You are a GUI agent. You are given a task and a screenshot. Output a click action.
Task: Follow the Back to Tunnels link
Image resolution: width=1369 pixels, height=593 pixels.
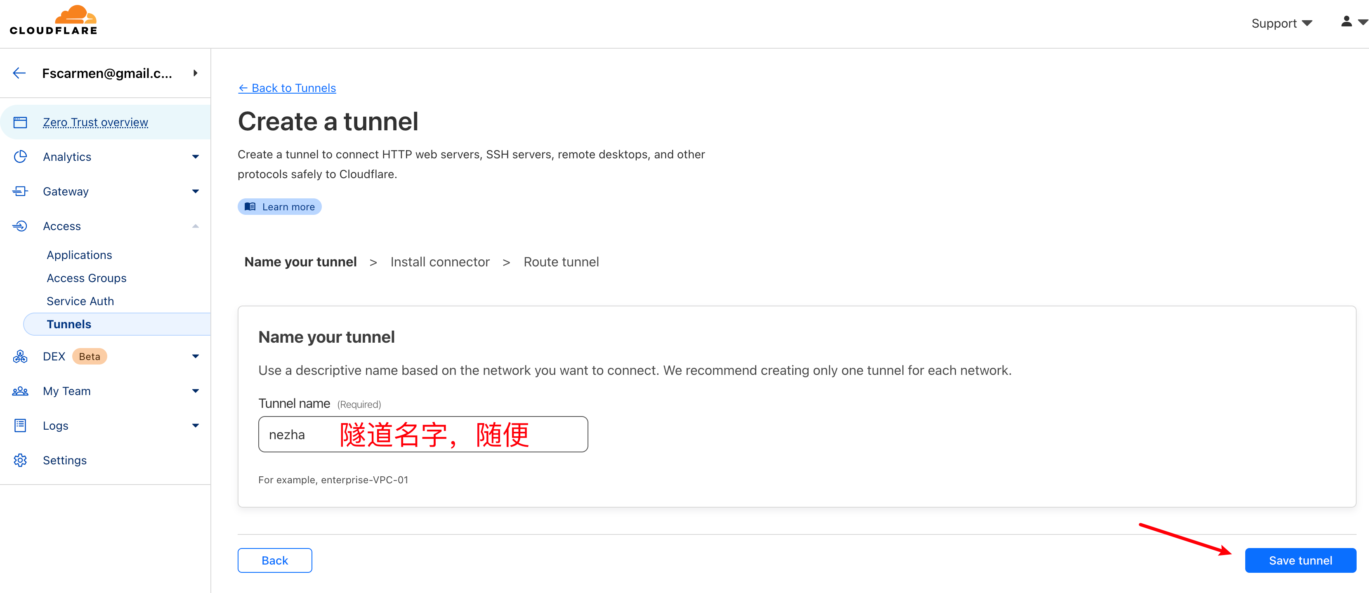coord(288,88)
